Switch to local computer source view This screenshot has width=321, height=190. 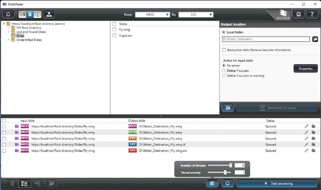(x=22, y=14)
